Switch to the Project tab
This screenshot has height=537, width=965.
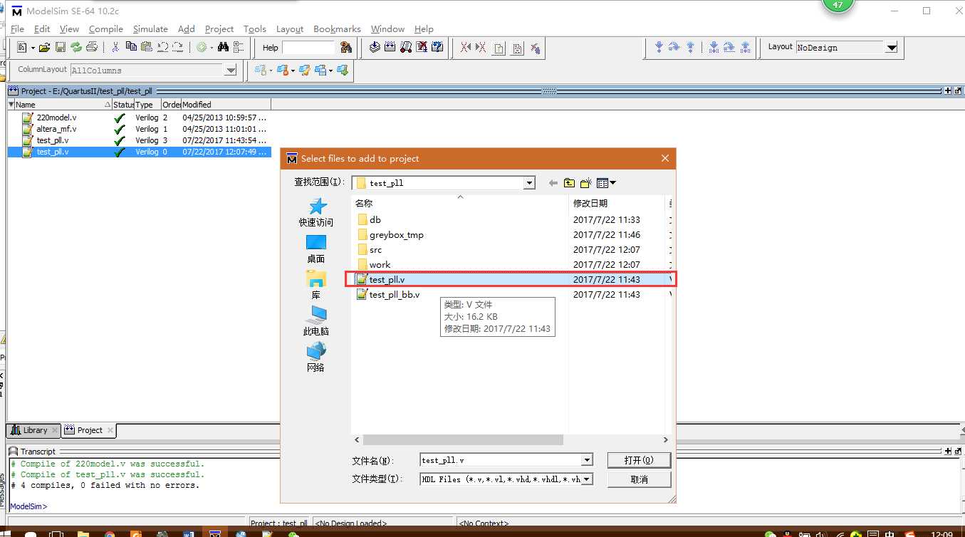pos(89,430)
